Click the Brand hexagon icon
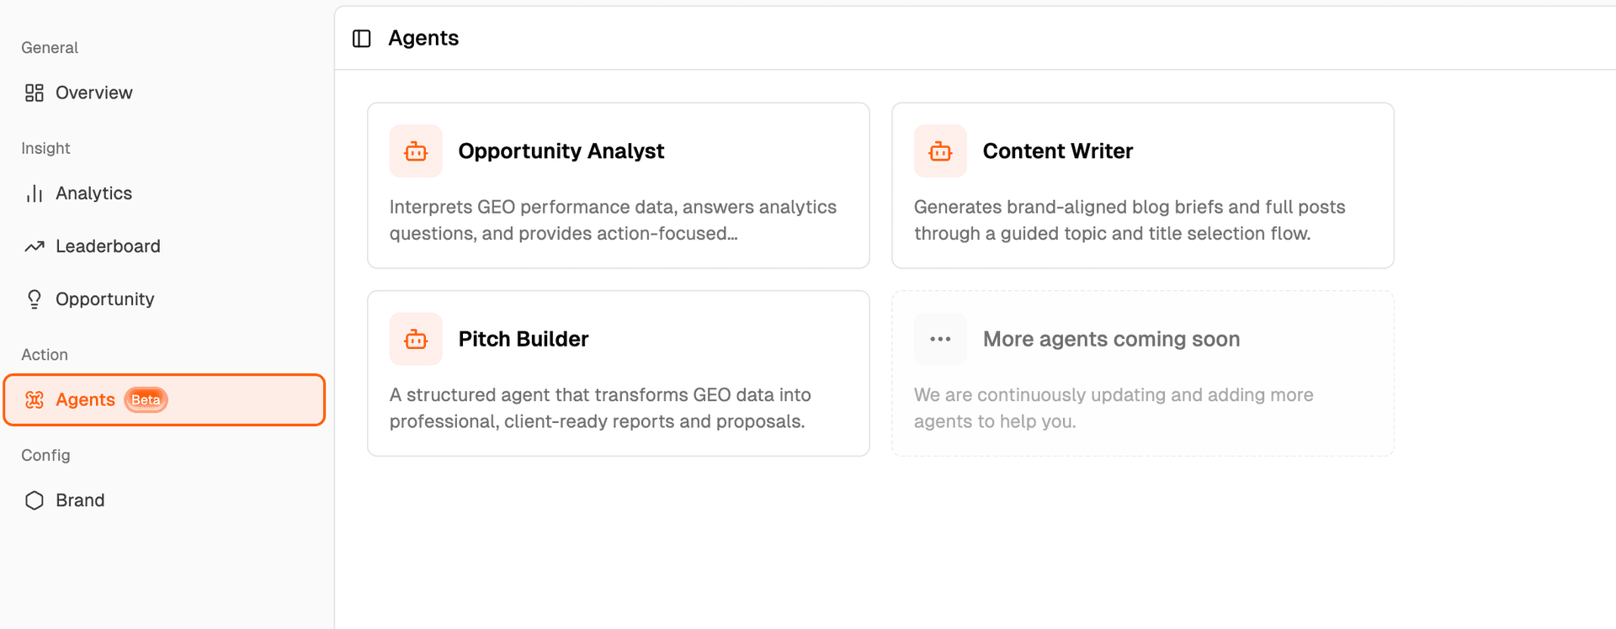 point(35,500)
